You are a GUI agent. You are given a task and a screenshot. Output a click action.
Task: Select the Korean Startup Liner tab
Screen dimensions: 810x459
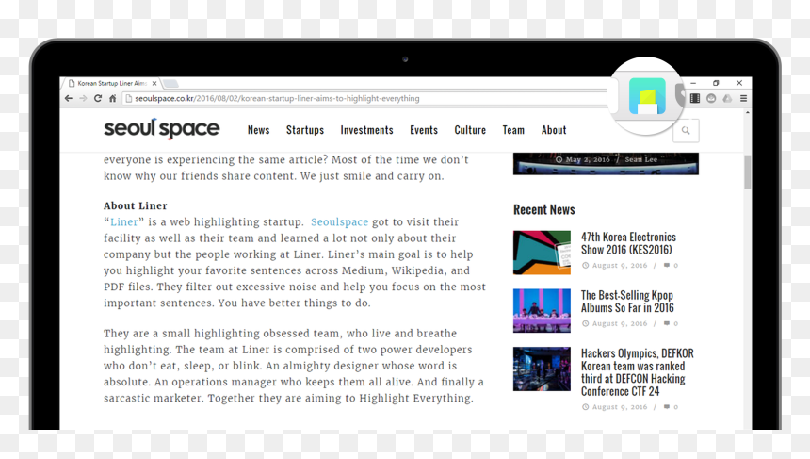[x=111, y=83]
